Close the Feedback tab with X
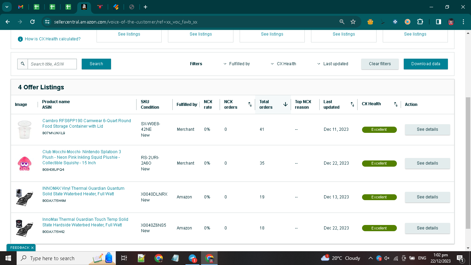The height and width of the screenshot is (265, 471). [x=32, y=248]
